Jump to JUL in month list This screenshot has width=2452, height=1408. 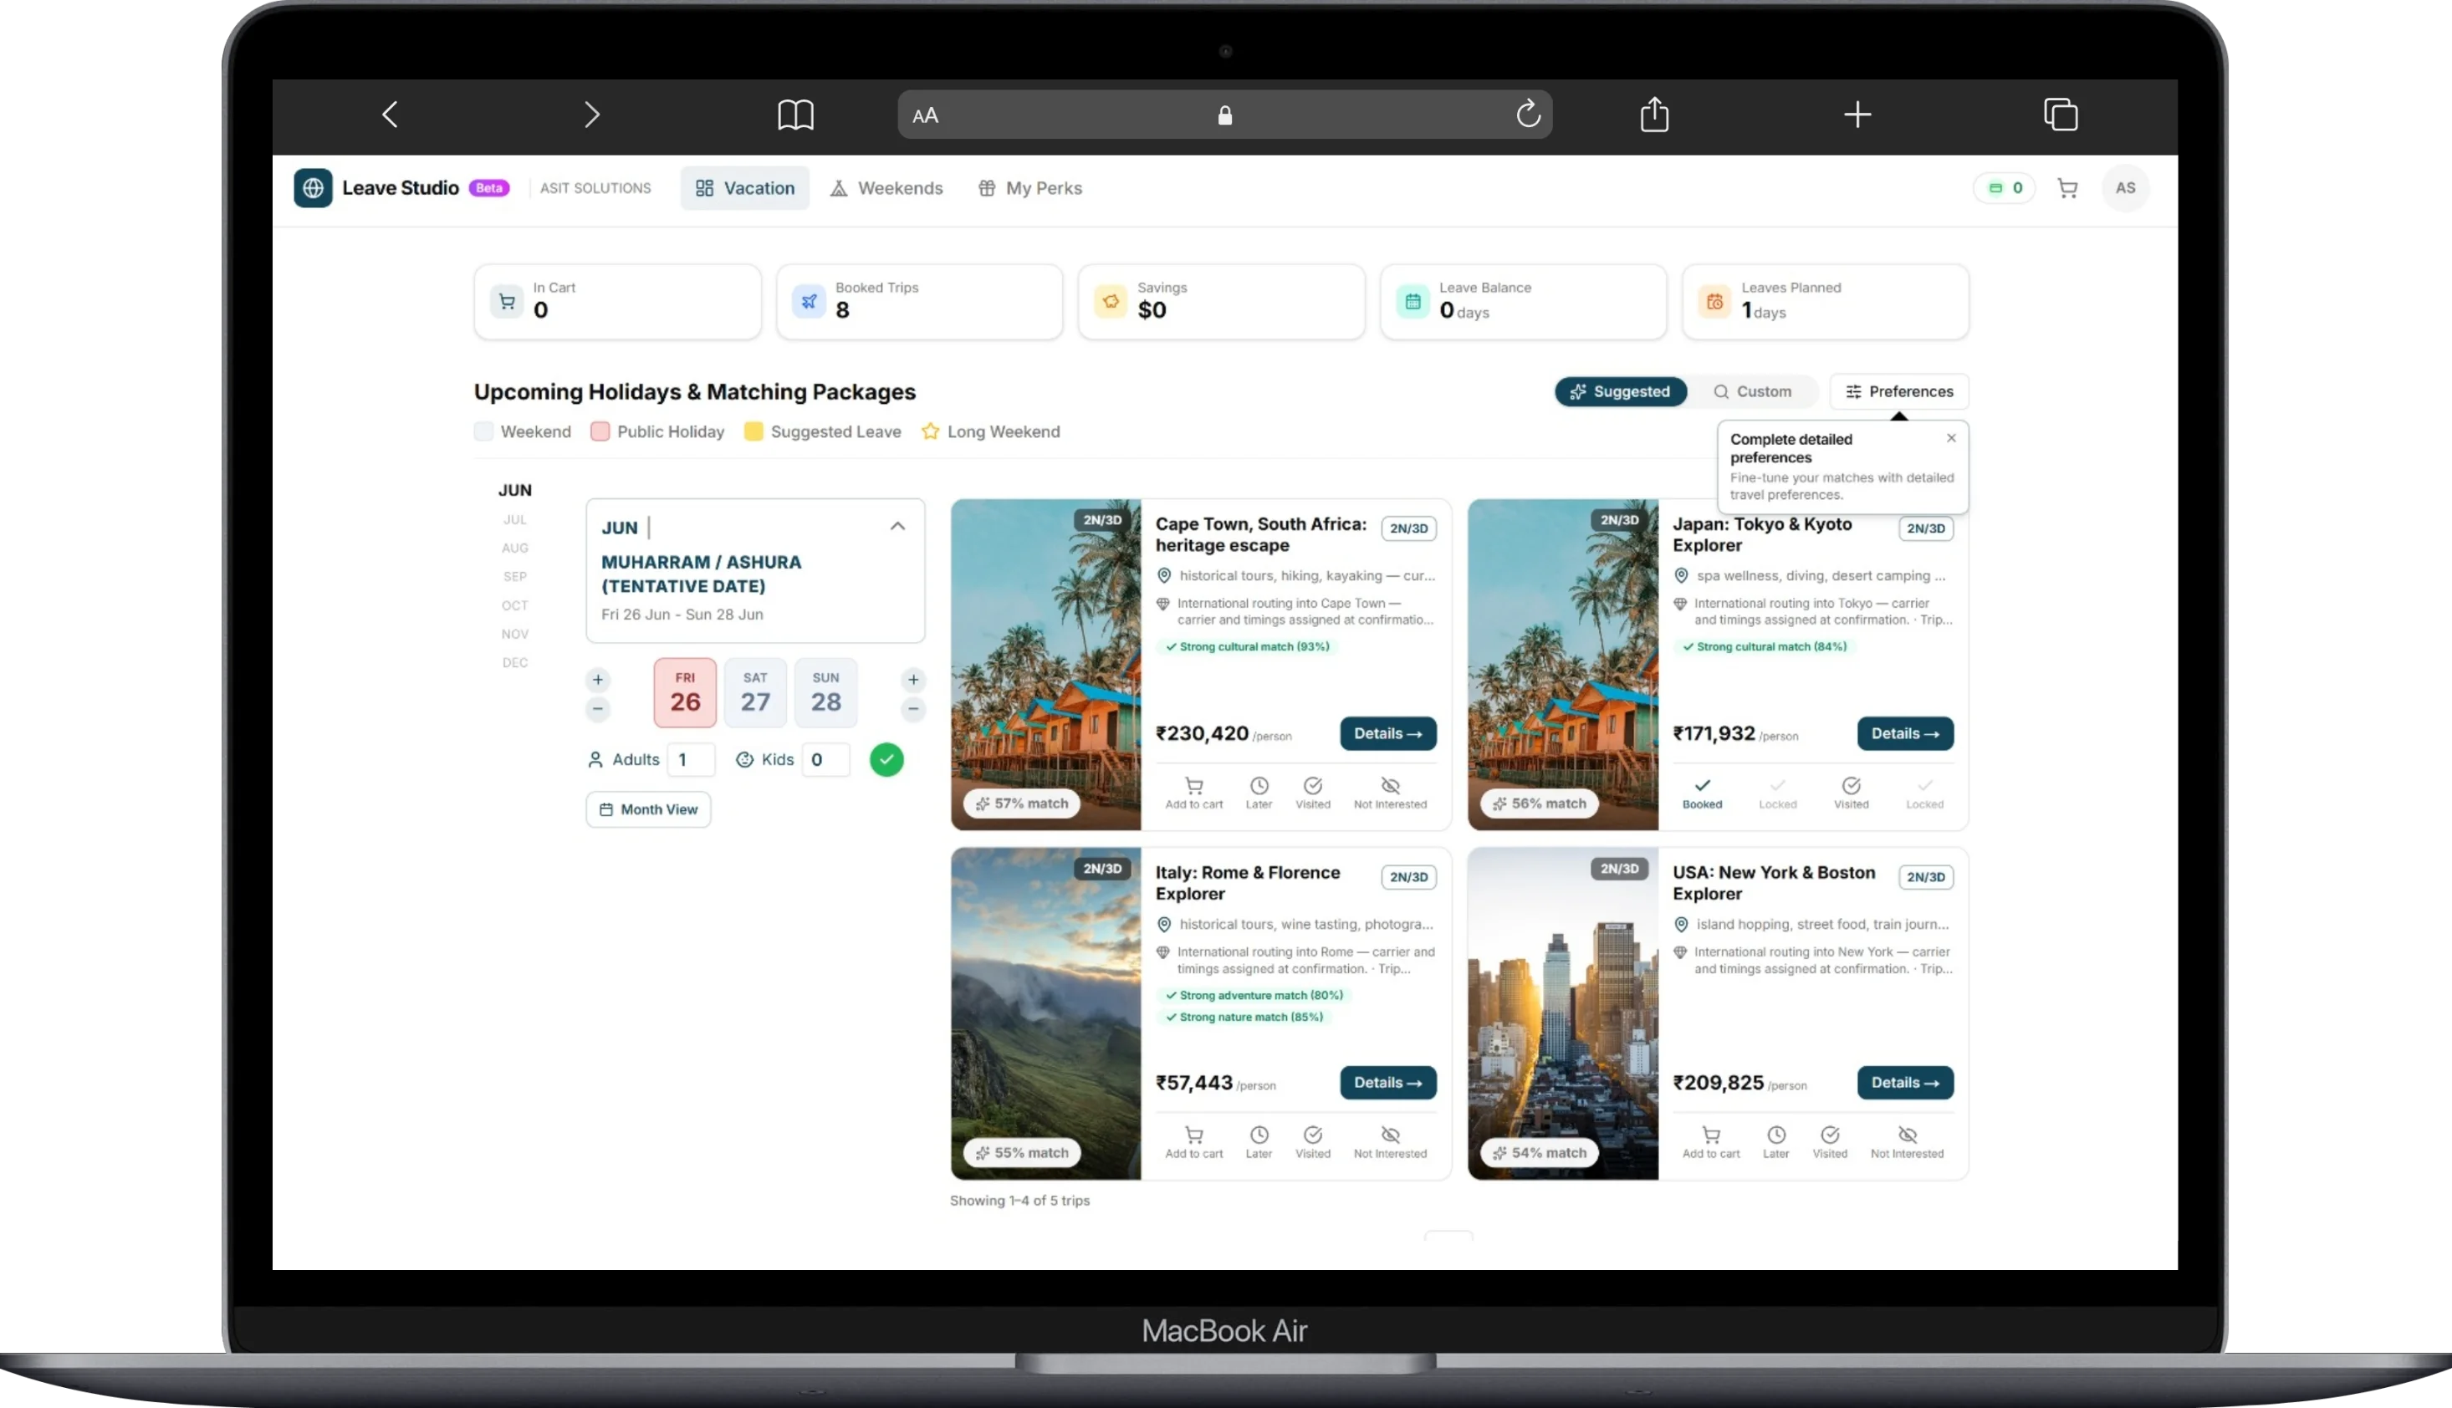pos(514,519)
